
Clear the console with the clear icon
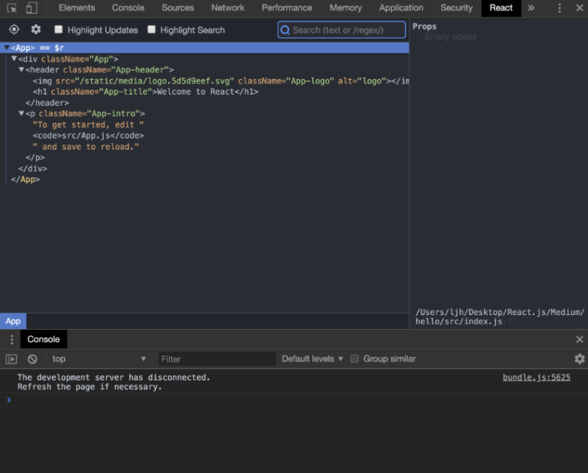(31, 358)
